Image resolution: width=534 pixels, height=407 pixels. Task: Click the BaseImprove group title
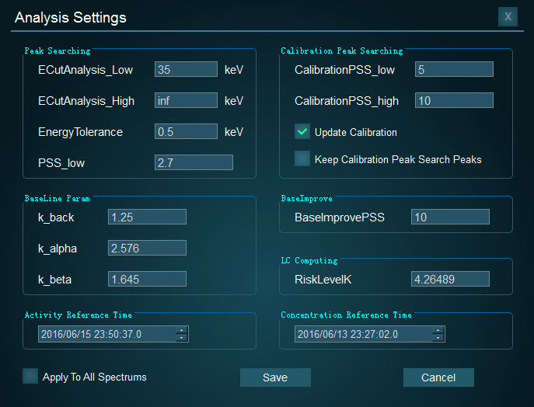[307, 198]
